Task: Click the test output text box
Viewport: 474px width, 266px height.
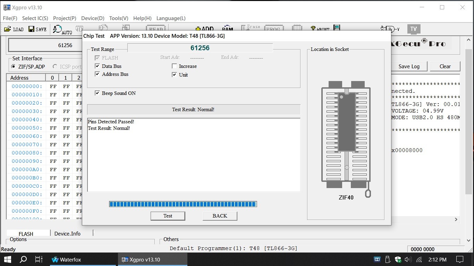Action: pos(194,155)
